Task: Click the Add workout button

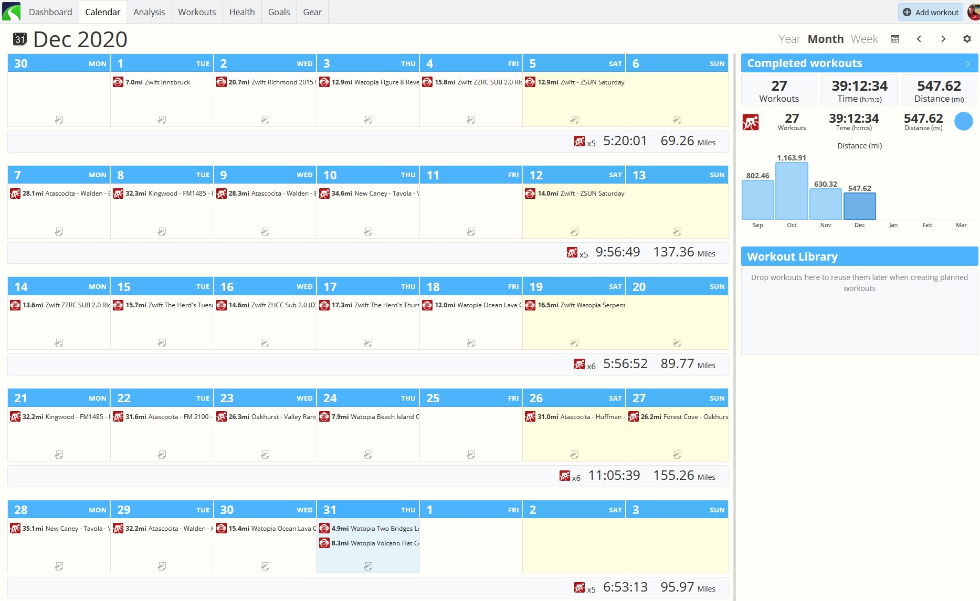Action: click(x=931, y=12)
